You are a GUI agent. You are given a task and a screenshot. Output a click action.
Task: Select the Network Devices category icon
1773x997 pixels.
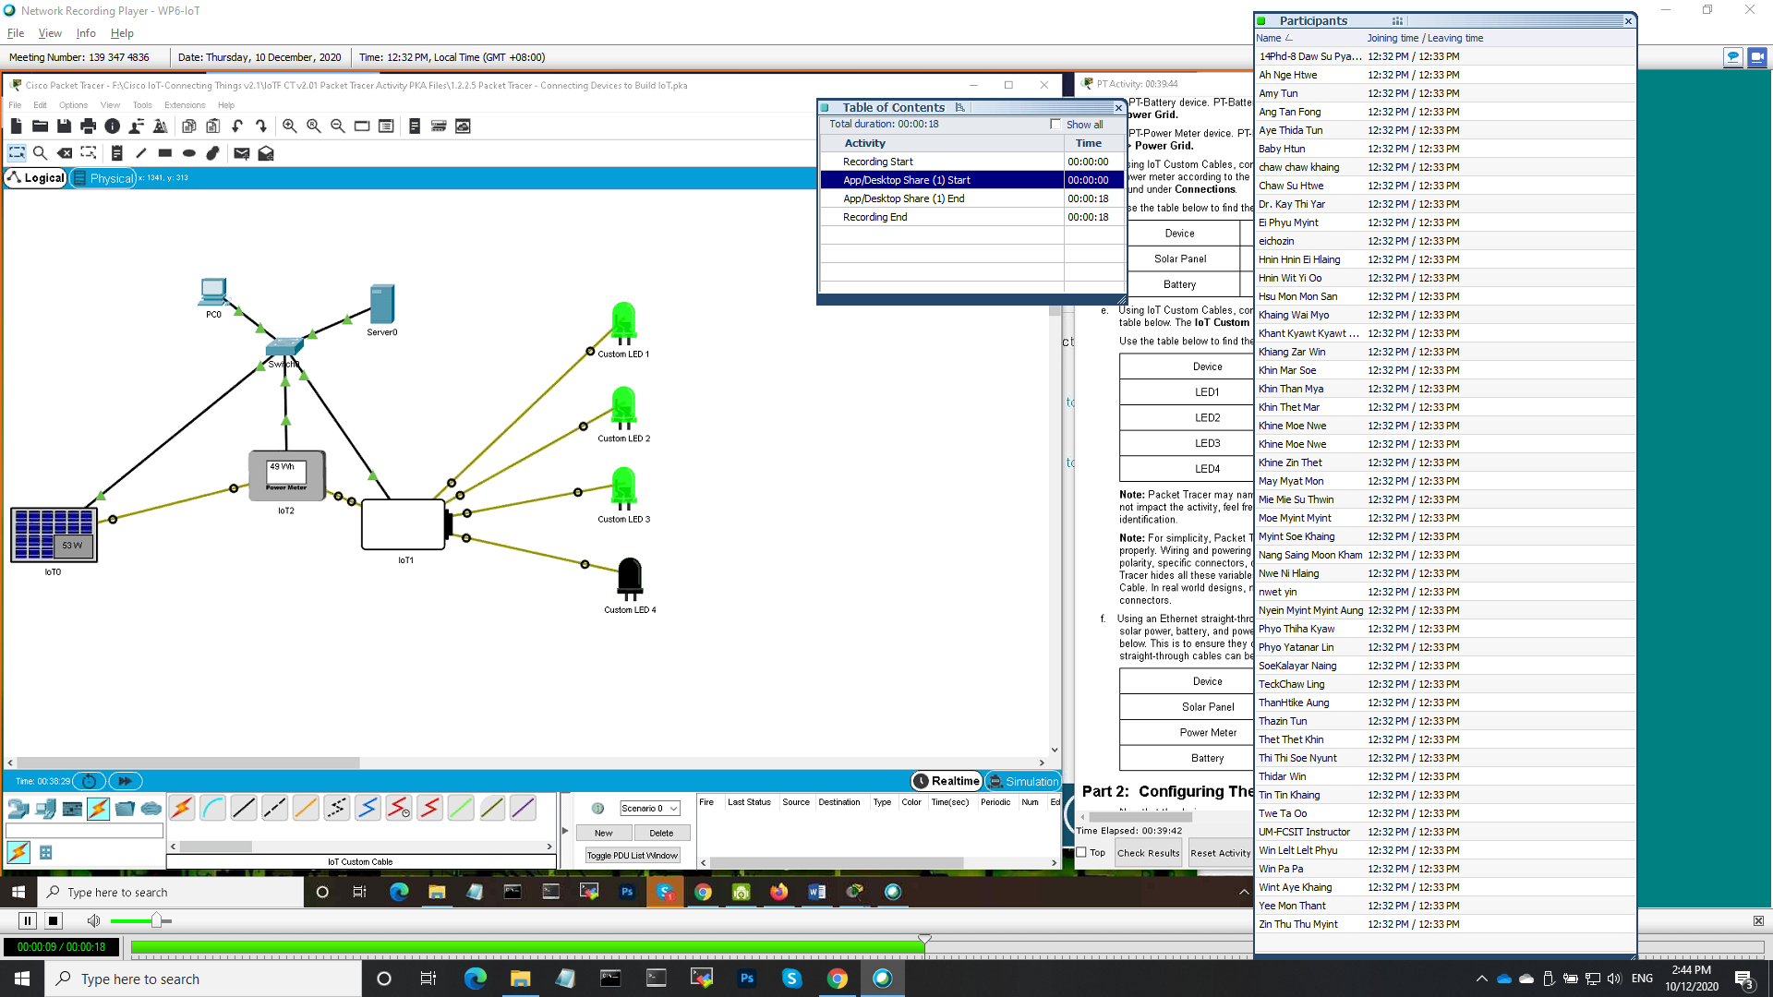click(18, 809)
